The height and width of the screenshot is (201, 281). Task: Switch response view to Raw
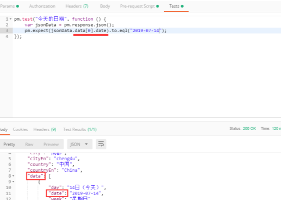tap(29, 145)
